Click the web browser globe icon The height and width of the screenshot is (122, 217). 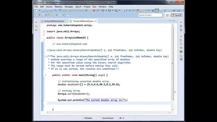pyautogui.click(x=174, y=11)
